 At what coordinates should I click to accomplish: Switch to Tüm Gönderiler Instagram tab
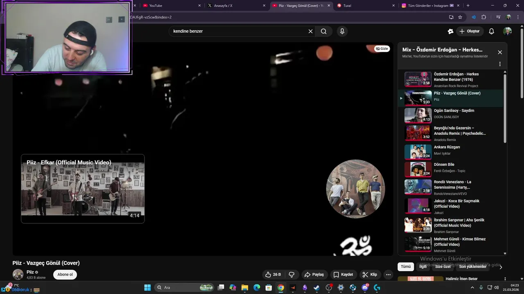point(431,6)
